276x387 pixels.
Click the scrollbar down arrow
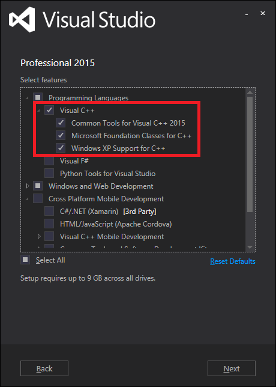pos(250,247)
